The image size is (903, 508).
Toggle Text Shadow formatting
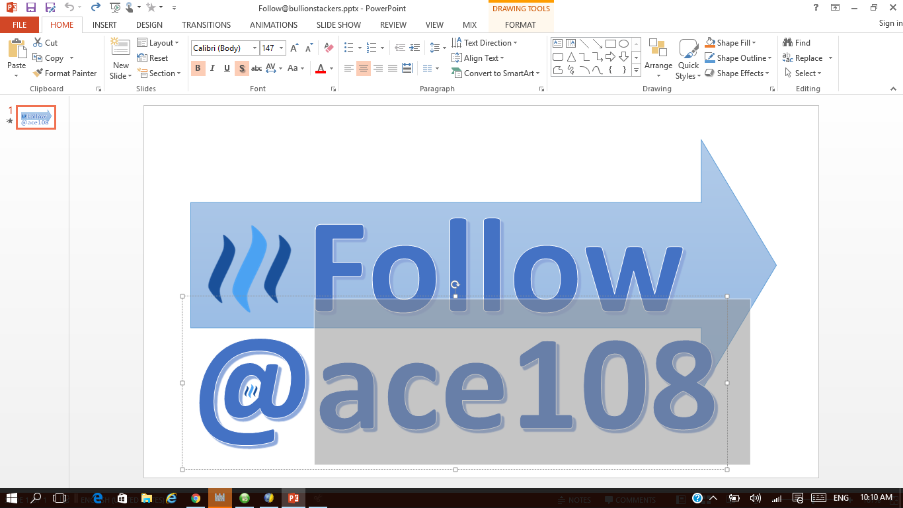point(242,68)
